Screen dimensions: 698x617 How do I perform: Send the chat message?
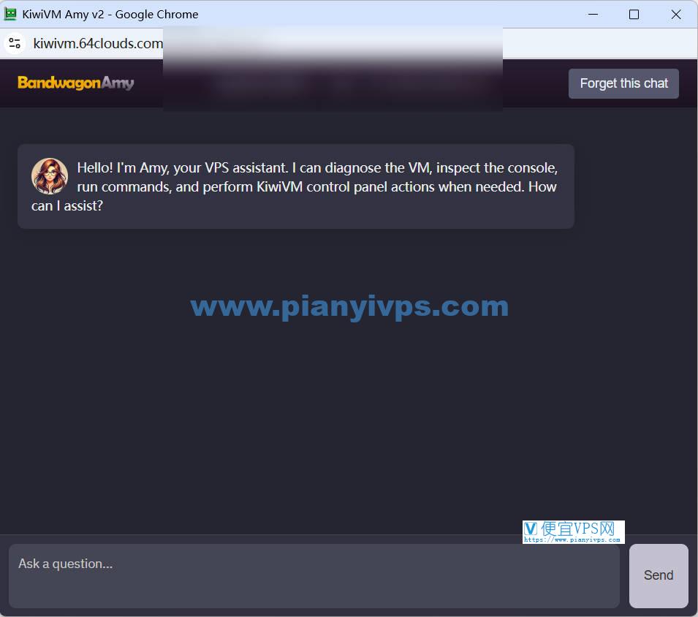tap(659, 575)
